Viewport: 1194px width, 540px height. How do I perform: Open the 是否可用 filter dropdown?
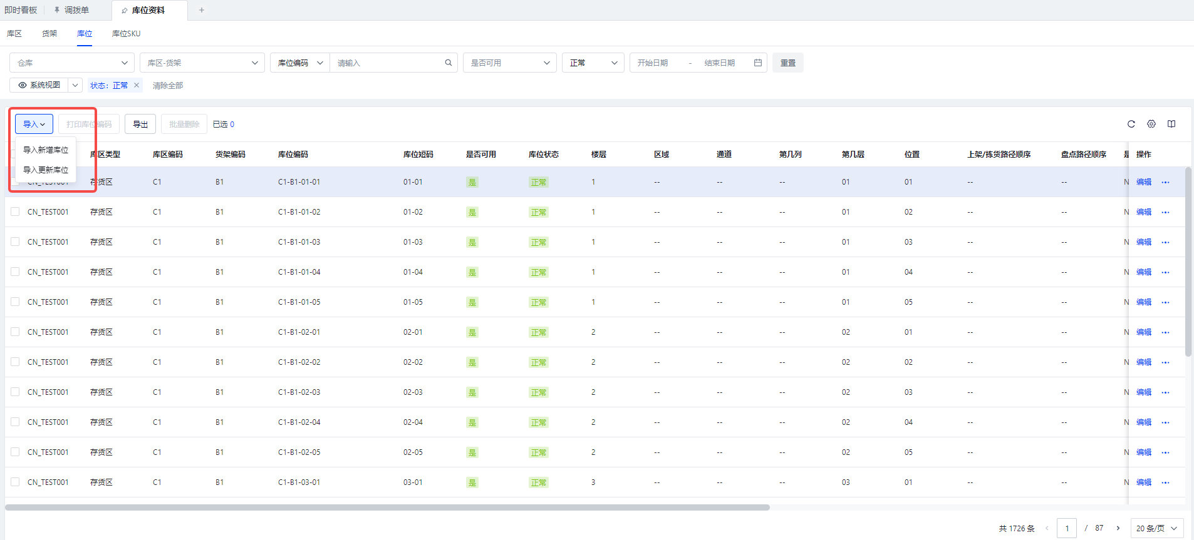tap(509, 63)
